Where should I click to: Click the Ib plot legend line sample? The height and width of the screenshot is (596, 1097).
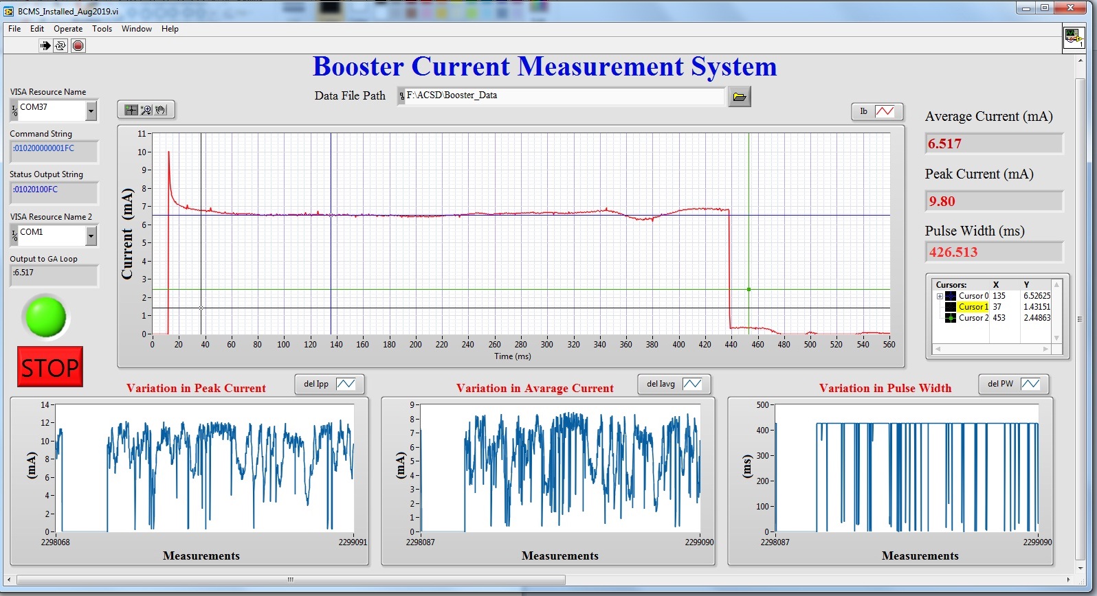(x=885, y=111)
